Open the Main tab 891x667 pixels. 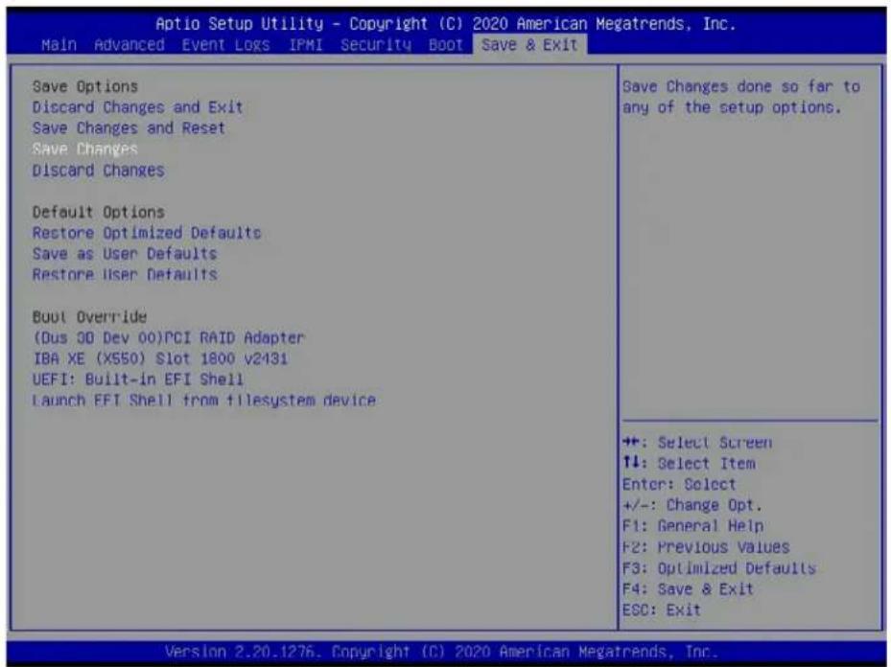point(59,45)
